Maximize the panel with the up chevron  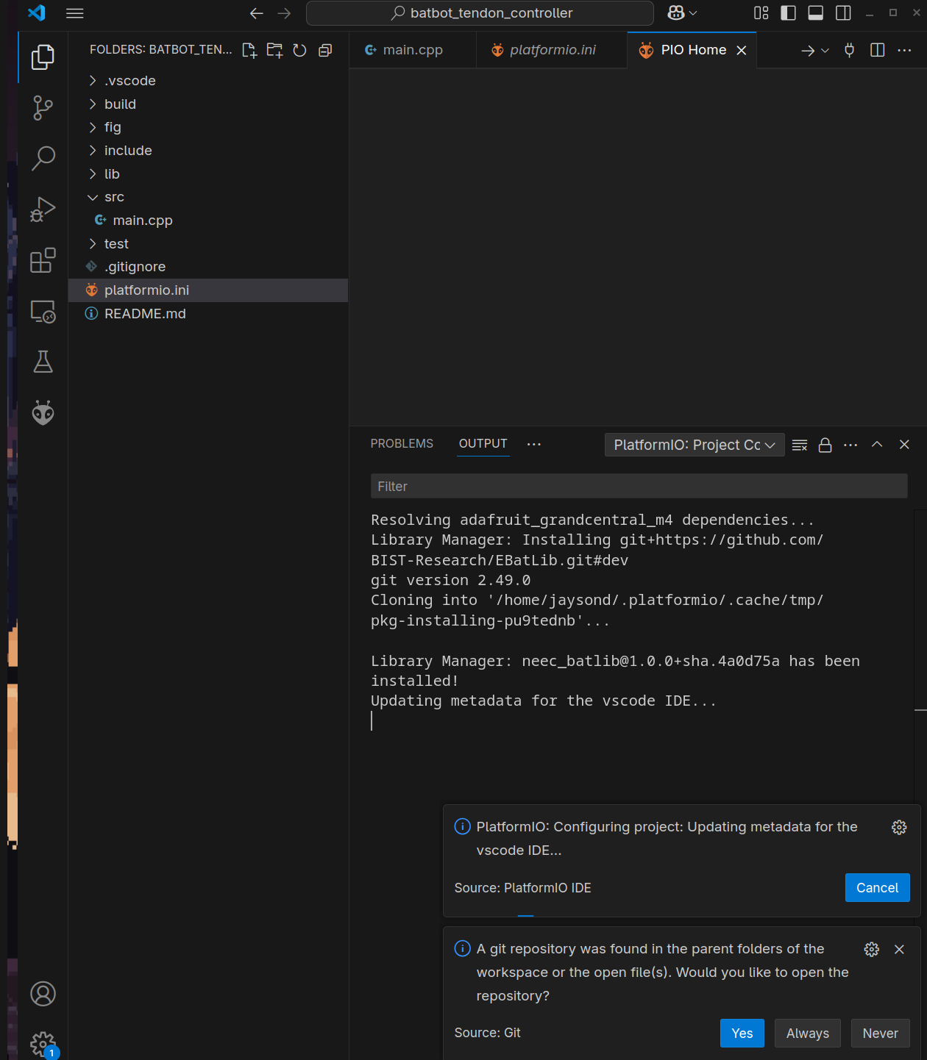pos(877,444)
